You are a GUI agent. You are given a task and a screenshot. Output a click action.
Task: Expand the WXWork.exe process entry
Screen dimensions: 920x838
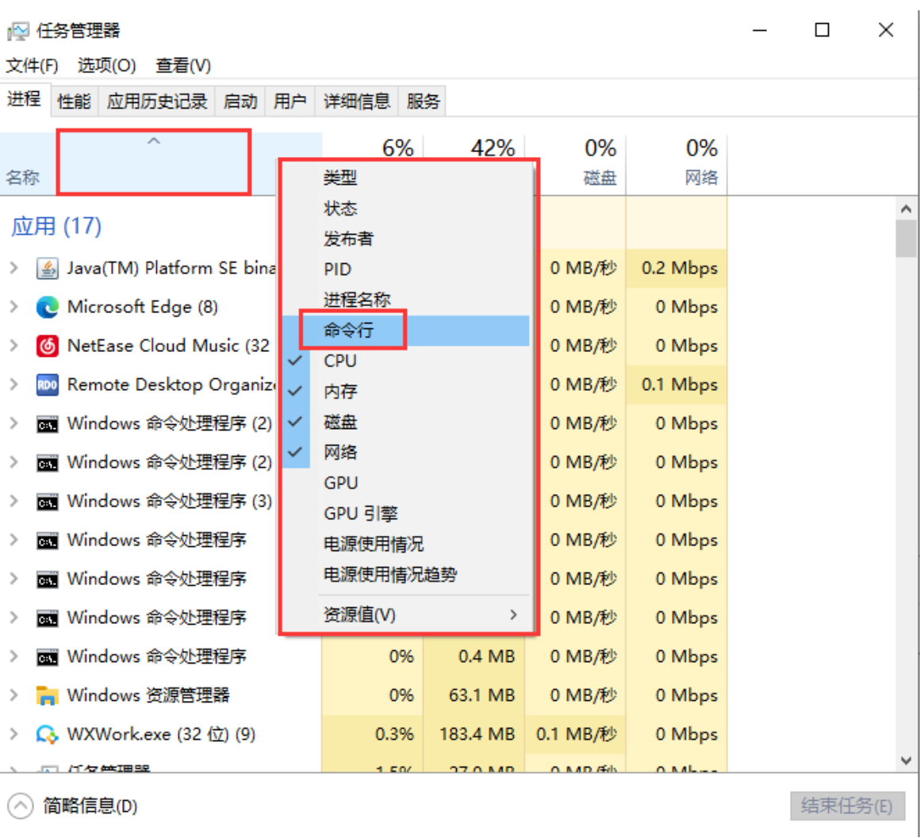click(x=14, y=734)
